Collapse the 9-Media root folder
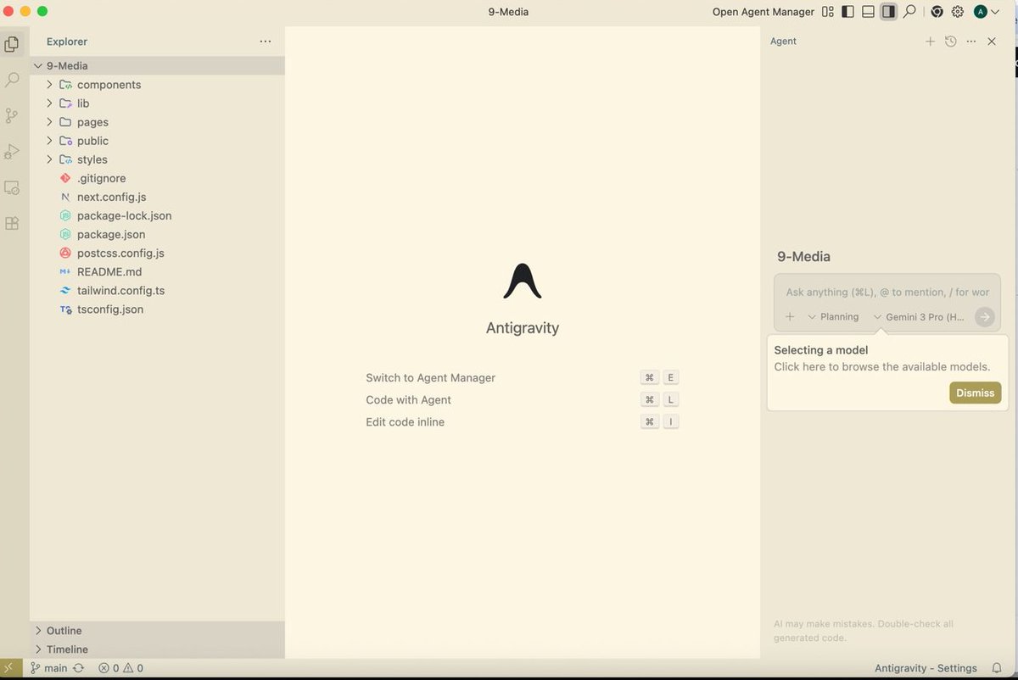 [157, 65]
